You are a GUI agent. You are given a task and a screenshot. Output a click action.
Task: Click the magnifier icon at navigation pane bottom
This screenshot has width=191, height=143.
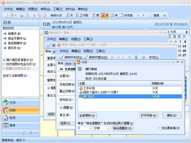(x=24, y=133)
